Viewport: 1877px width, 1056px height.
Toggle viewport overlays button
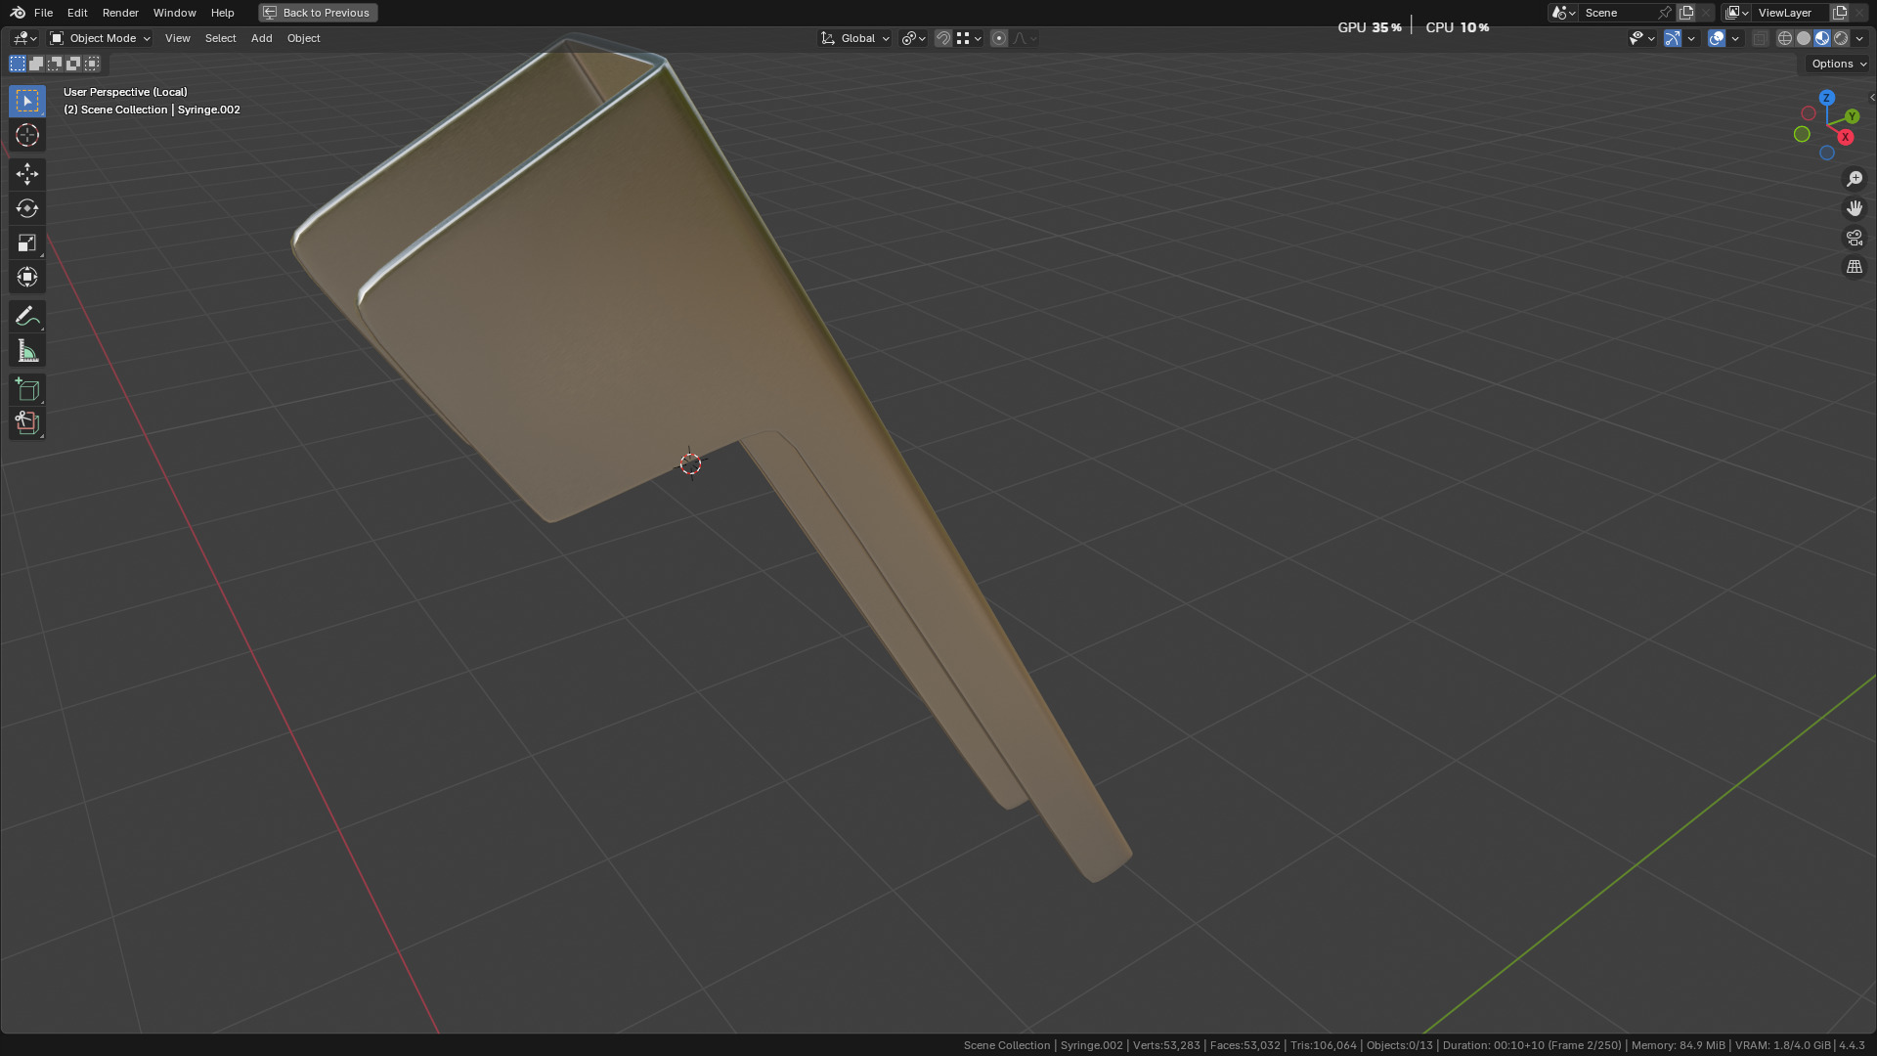coord(1717,38)
